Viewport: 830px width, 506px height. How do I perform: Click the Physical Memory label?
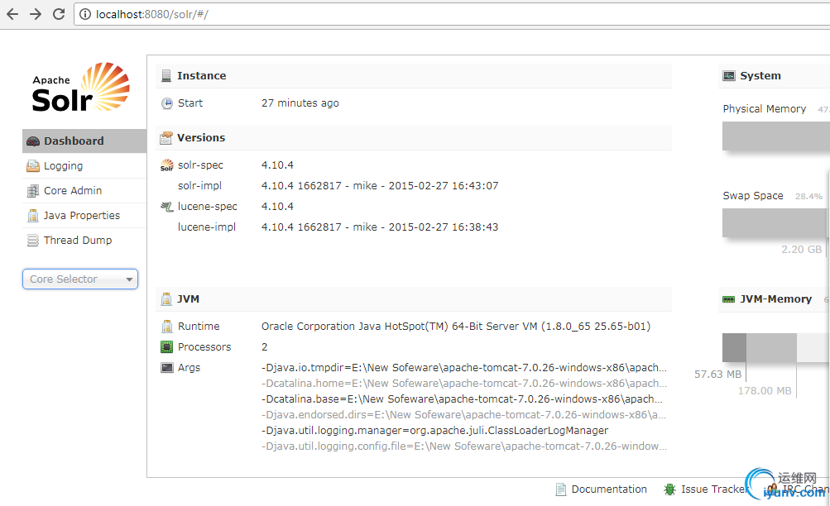[765, 109]
